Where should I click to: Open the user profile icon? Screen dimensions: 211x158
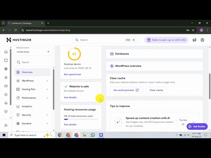tap(202, 40)
